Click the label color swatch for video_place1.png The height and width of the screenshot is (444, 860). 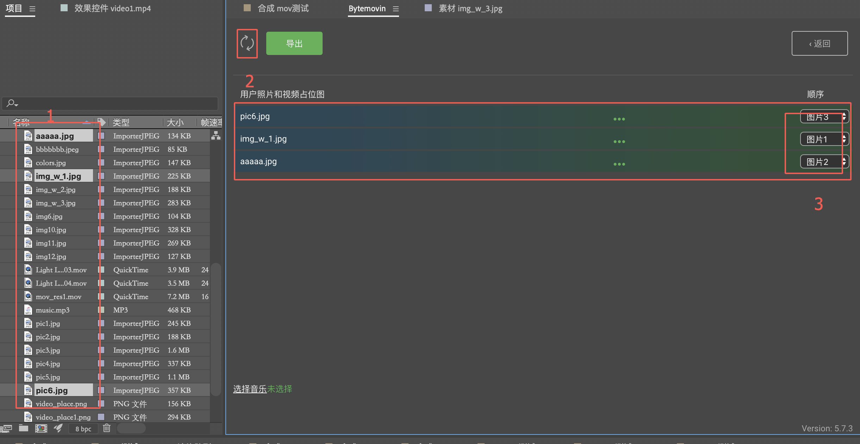tap(101, 417)
